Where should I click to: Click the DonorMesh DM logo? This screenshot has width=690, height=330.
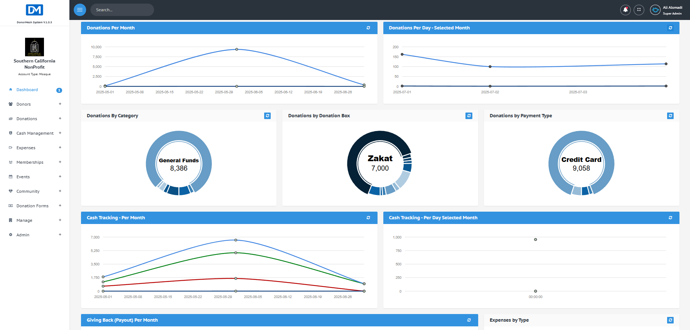pyautogui.click(x=35, y=10)
